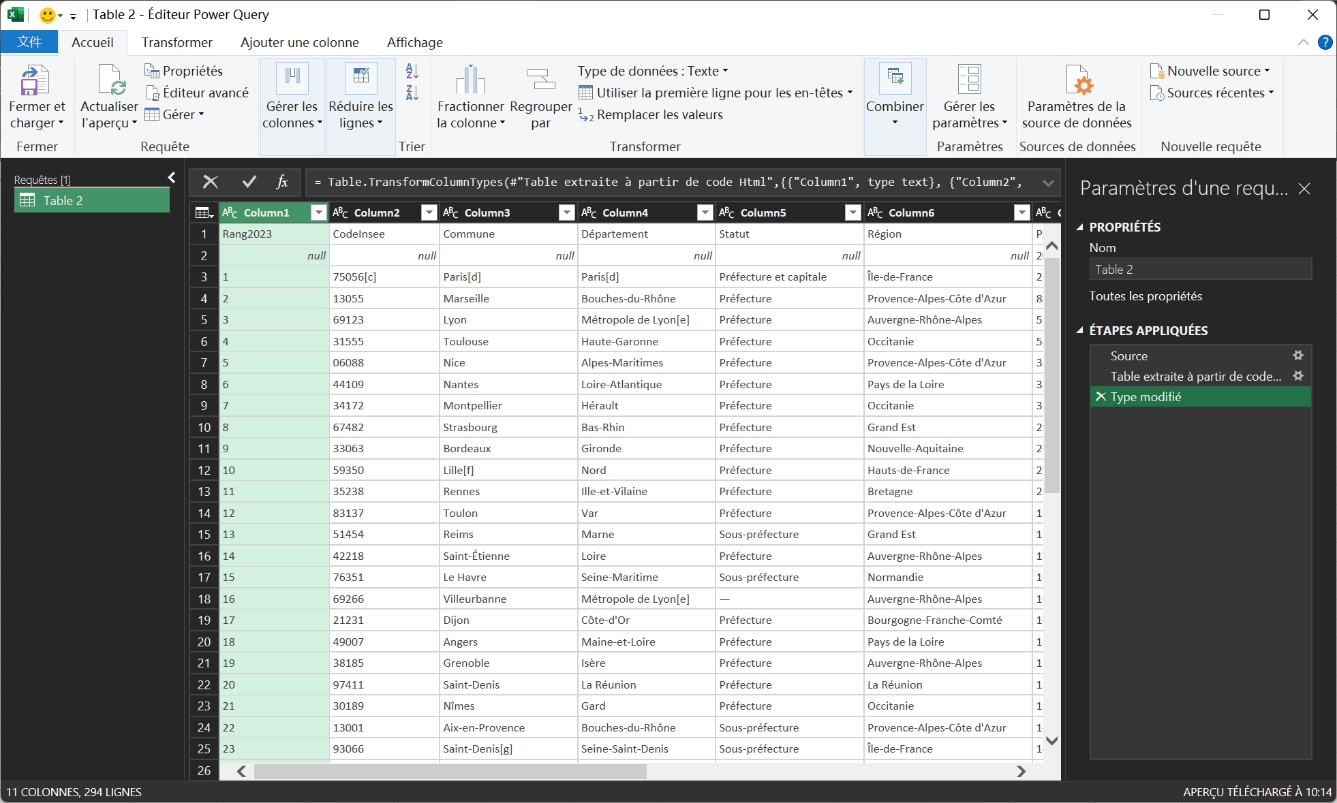The width and height of the screenshot is (1337, 803).
Task: Click the Actualiser l'aperçu icon
Action: click(111, 81)
